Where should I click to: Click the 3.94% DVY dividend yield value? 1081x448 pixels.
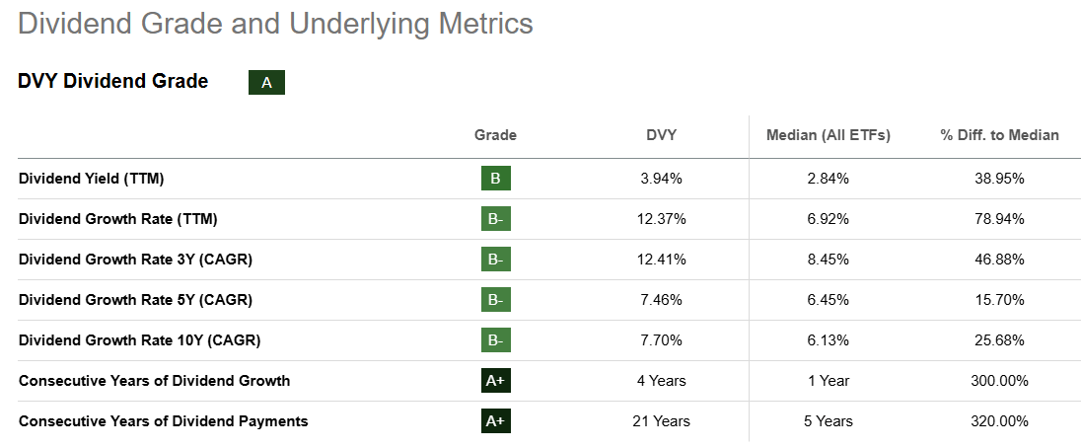[x=660, y=179]
